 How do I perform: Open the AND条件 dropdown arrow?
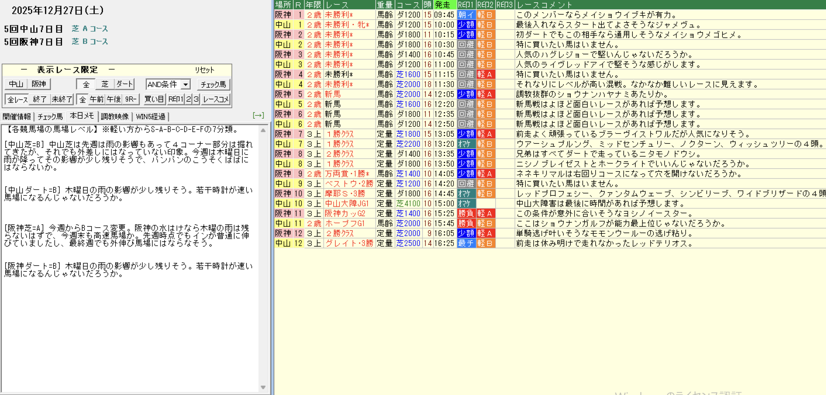click(x=186, y=84)
